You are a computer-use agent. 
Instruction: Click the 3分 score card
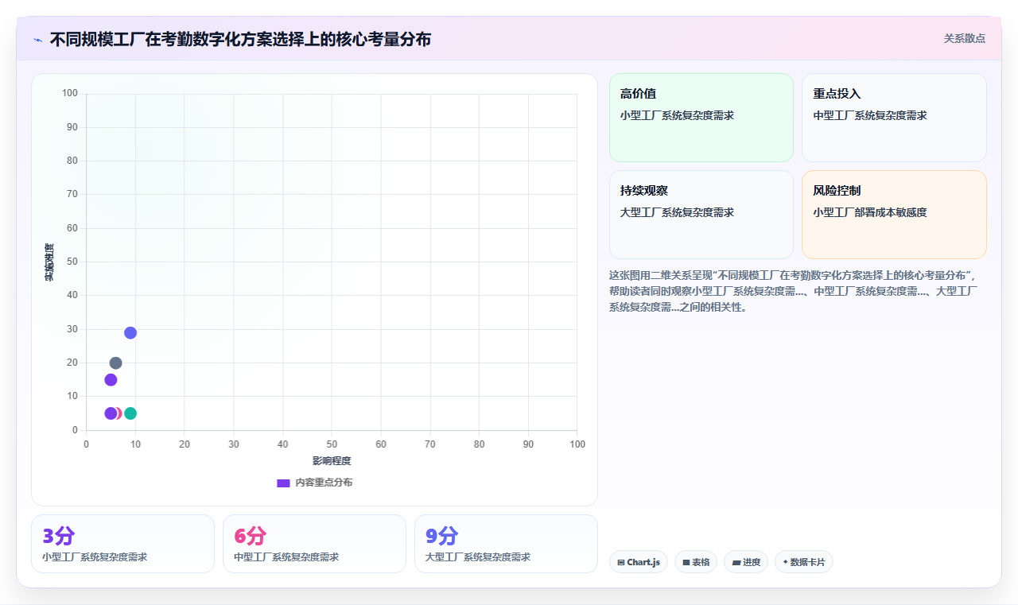(x=122, y=544)
